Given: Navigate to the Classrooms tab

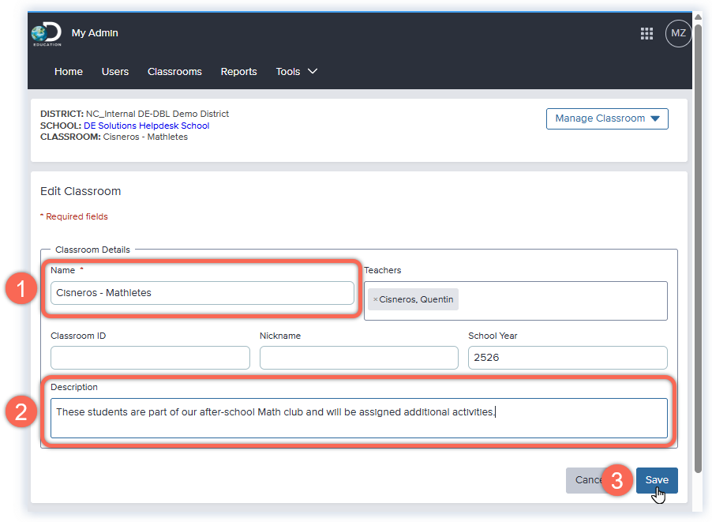Looking at the screenshot, I should [x=174, y=71].
